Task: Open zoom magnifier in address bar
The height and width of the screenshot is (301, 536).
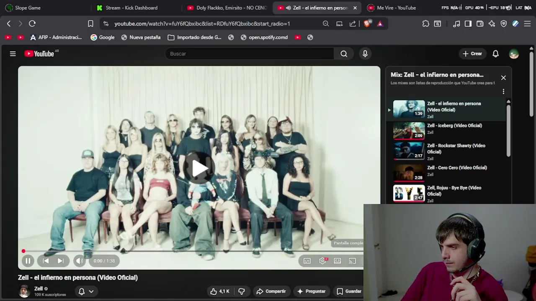Action: point(326,24)
